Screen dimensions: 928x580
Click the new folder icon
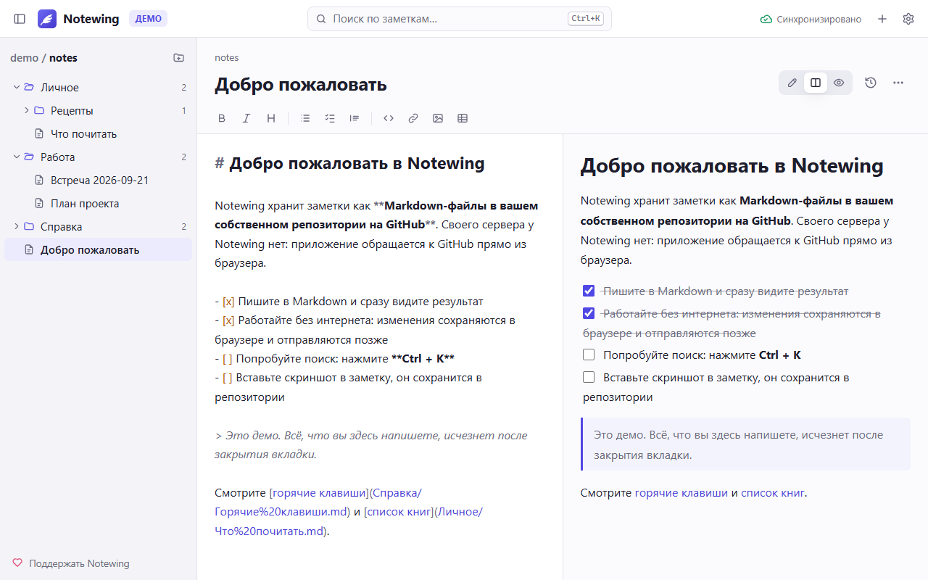coord(179,58)
